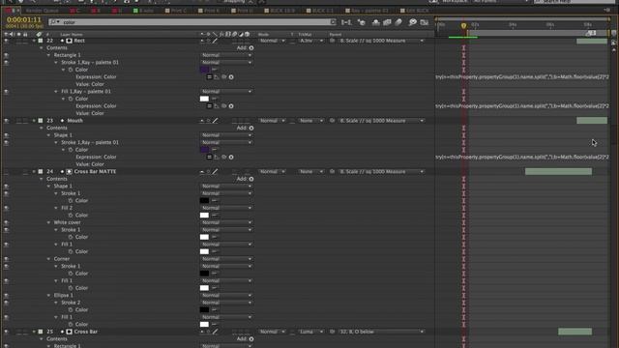Screen dimensions: 619x348
Task: Toggle the Draft 3D icon in timeline header
Action: [362, 22]
